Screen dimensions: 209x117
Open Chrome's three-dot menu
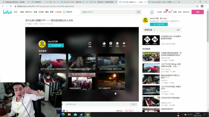point(206,6)
